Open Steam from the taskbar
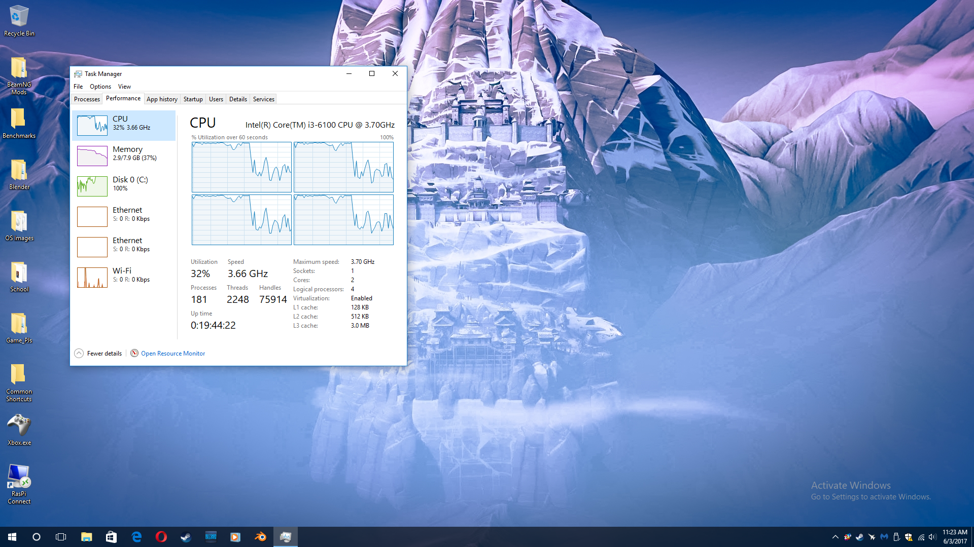The image size is (974, 547). pyautogui.click(x=186, y=537)
